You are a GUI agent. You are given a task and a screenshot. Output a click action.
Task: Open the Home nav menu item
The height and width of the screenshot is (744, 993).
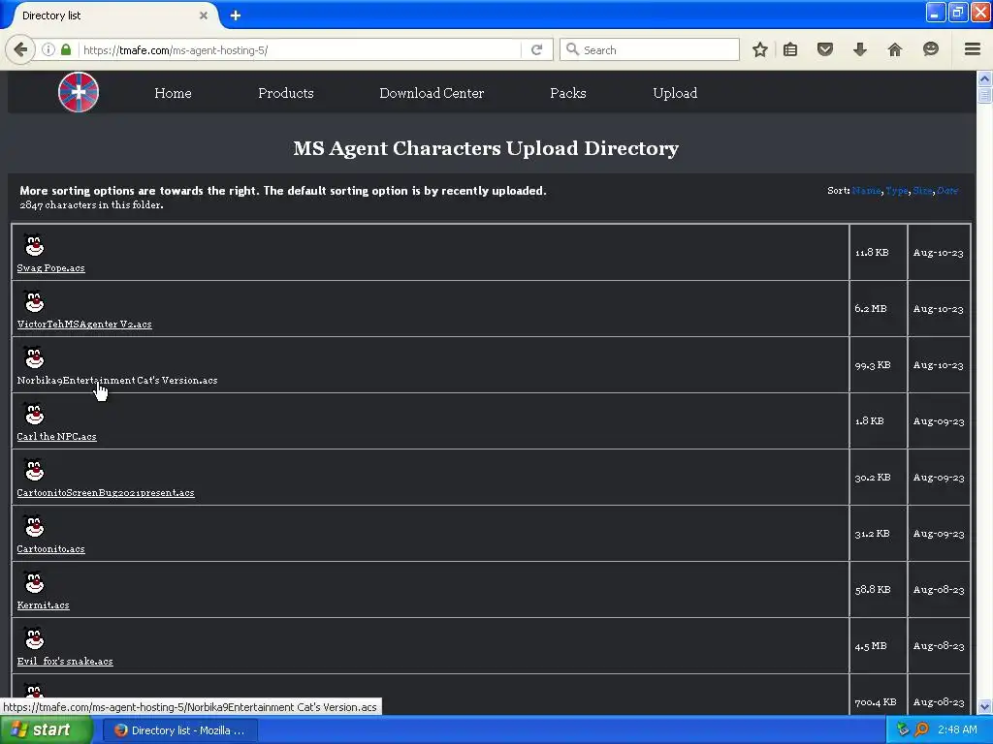point(173,93)
